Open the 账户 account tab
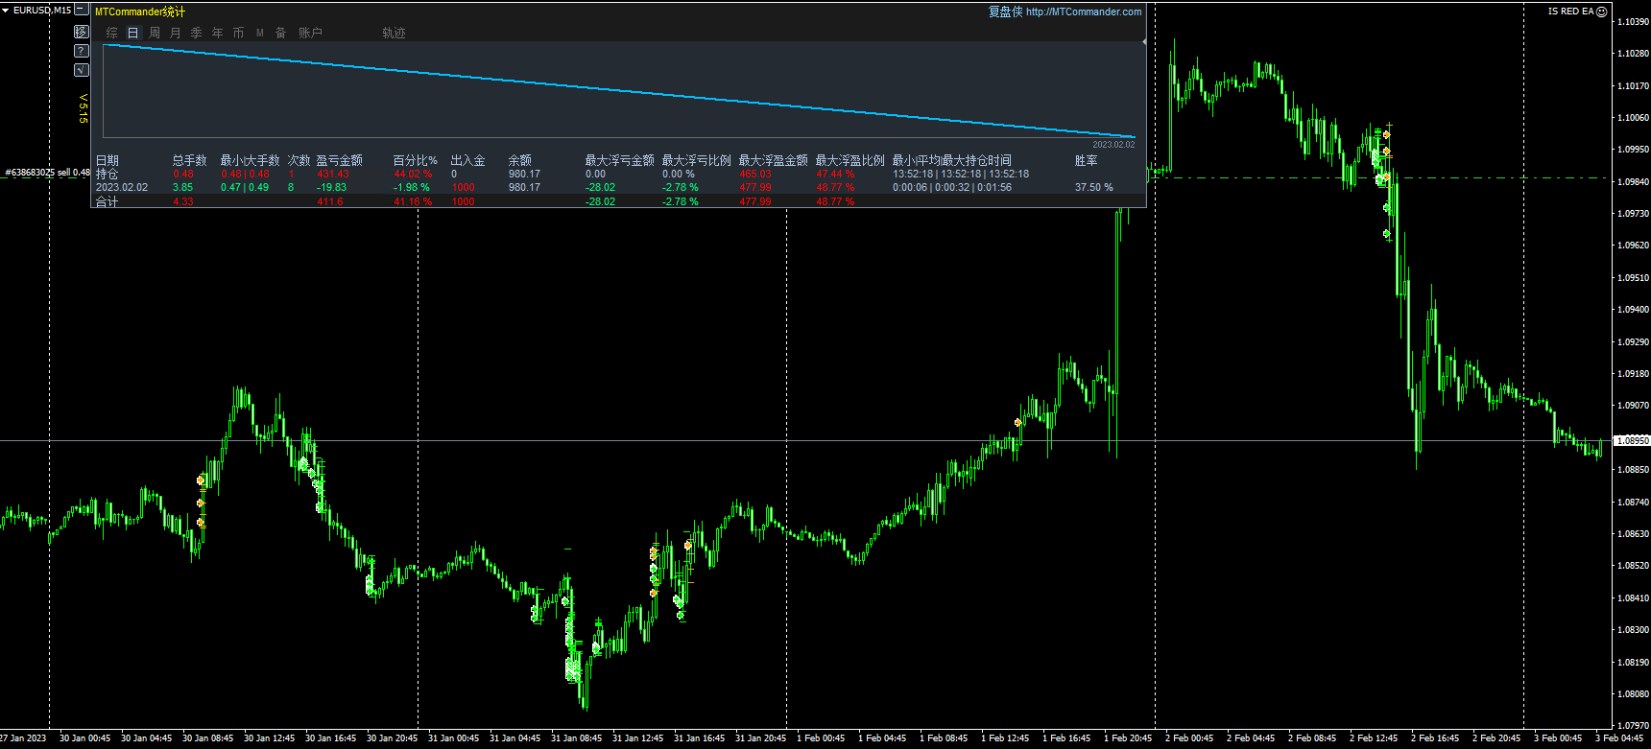 click(x=310, y=33)
